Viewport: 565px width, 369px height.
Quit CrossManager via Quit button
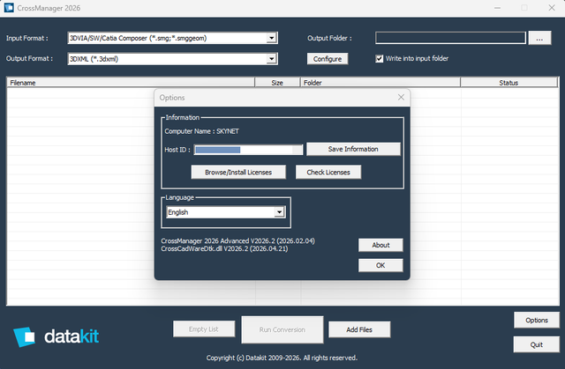click(x=537, y=344)
